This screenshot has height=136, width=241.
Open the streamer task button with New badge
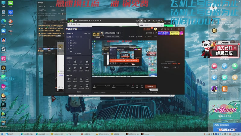148,29
